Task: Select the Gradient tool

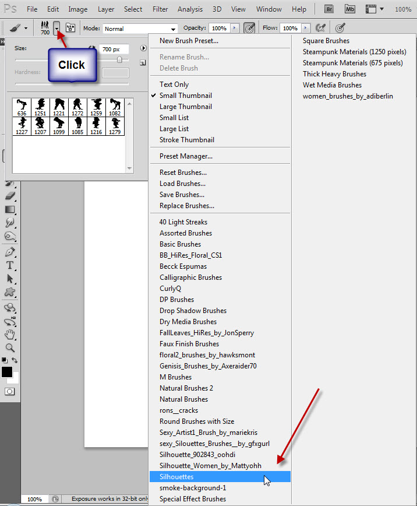Action: 10,209
